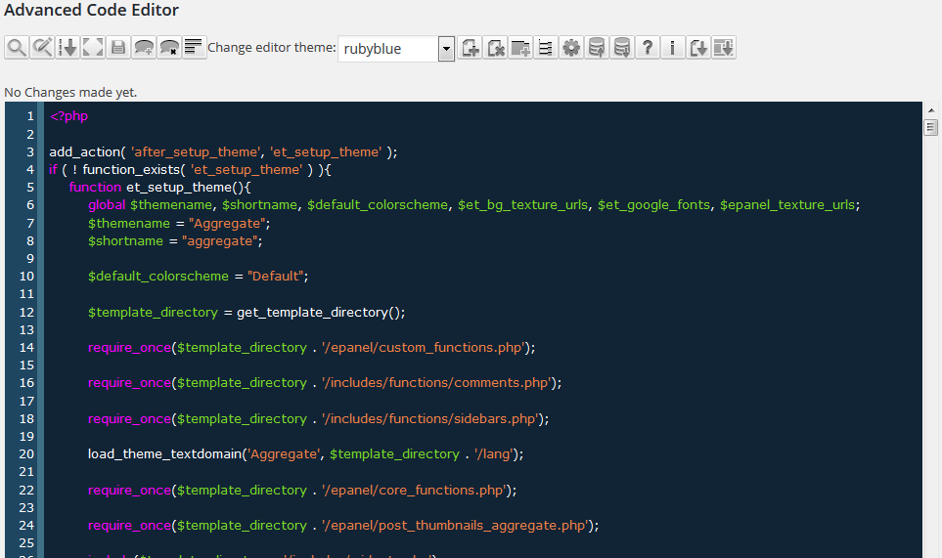Image resolution: width=942 pixels, height=558 pixels.
Task: Click the remove comment bubble icon
Action: 169,48
